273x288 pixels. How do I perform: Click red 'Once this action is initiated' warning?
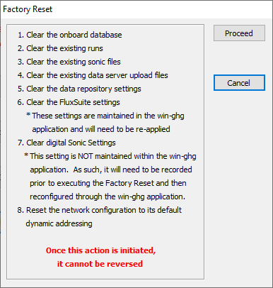100,250
